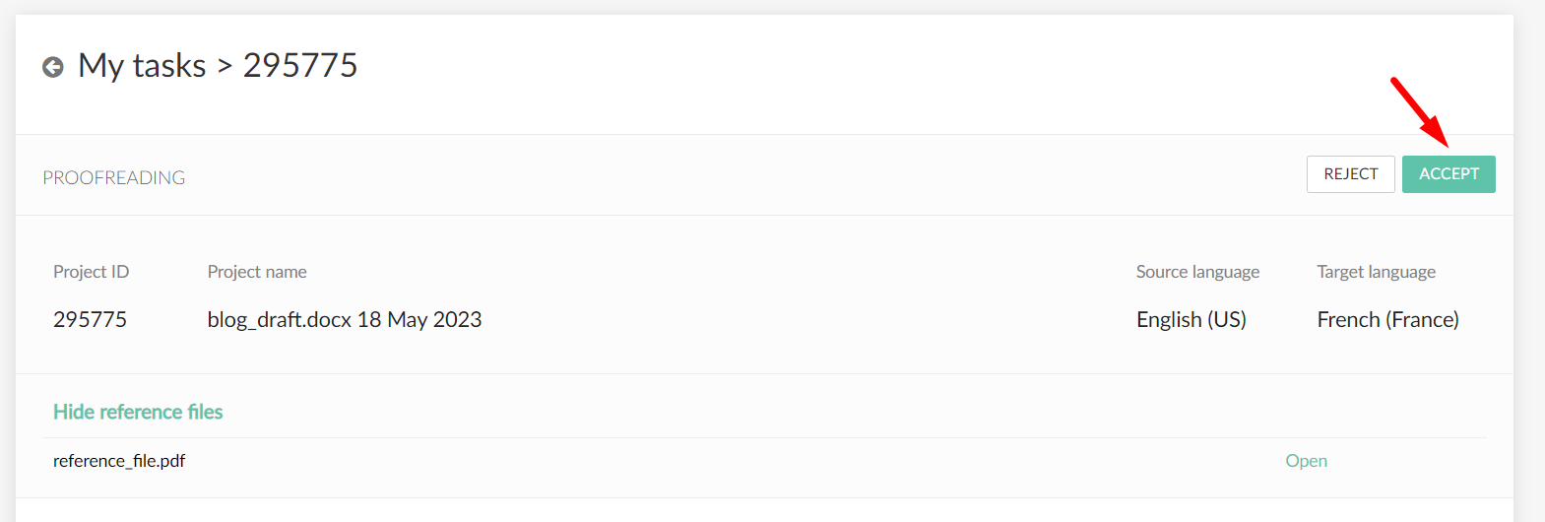
Task: Click the My tasks > 295775 page heading
Action: pos(218,66)
